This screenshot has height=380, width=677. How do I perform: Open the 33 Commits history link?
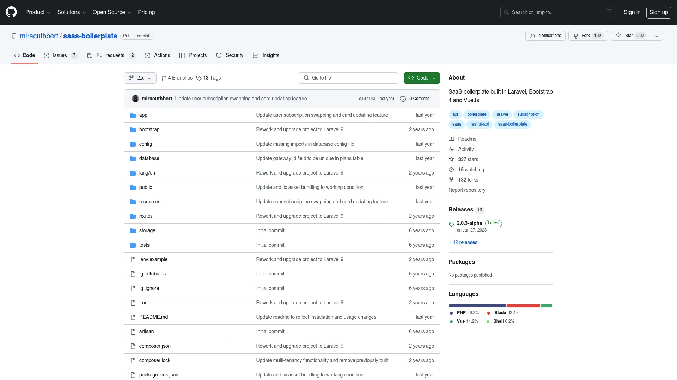[415, 99]
